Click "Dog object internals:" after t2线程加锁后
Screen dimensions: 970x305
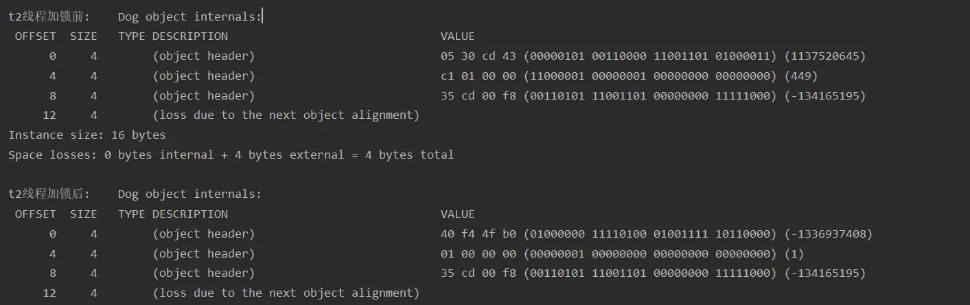click(189, 194)
